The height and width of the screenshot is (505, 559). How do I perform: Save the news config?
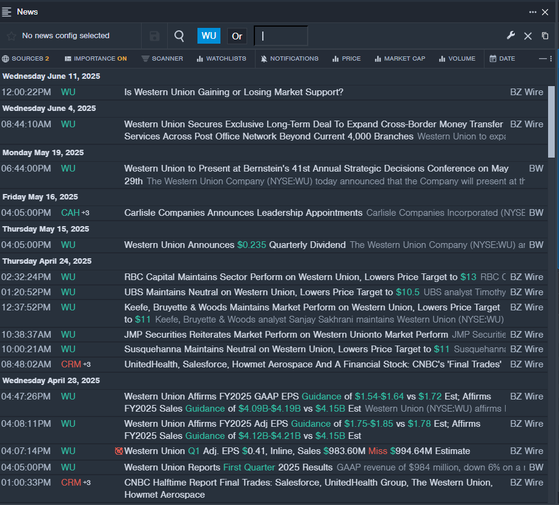(x=154, y=36)
